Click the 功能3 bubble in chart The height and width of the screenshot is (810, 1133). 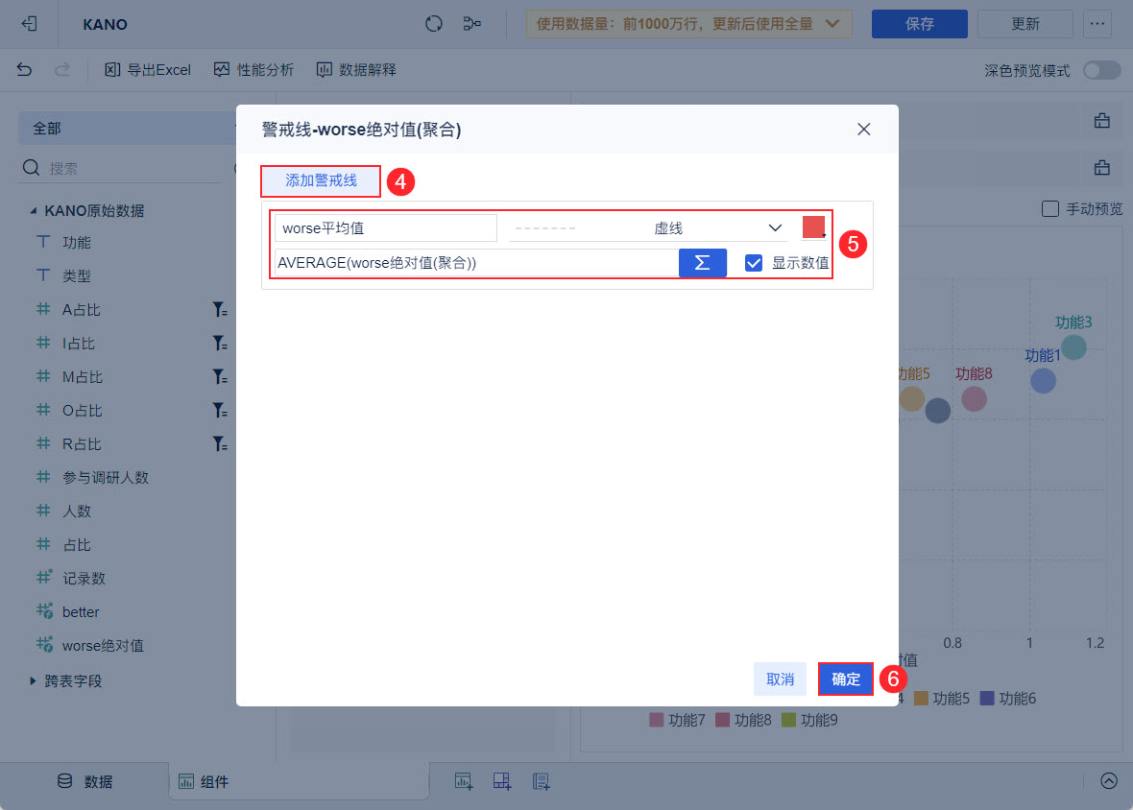point(1073,347)
